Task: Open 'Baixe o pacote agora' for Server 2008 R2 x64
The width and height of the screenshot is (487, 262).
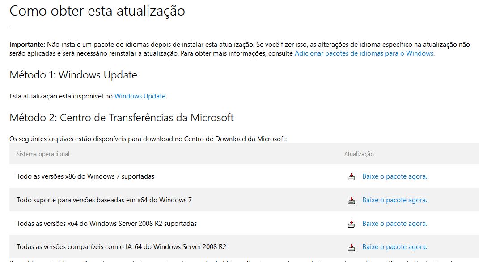Action: (x=394, y=223)
